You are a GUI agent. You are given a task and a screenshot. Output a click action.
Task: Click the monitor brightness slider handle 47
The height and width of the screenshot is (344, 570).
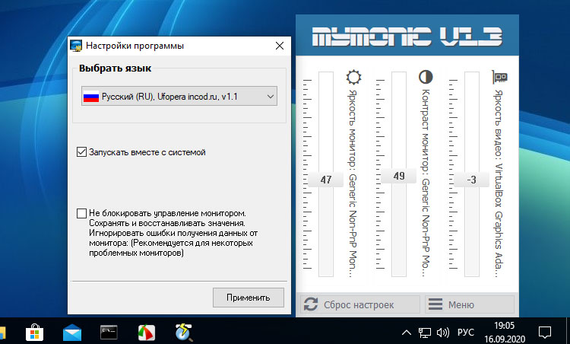click(326, 180)
